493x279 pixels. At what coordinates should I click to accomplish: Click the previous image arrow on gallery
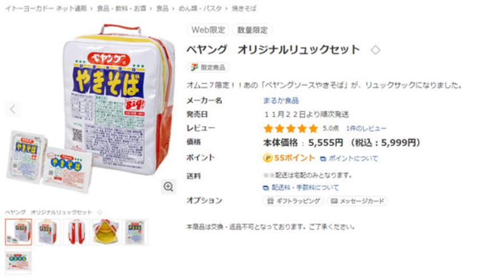point(12,109)
